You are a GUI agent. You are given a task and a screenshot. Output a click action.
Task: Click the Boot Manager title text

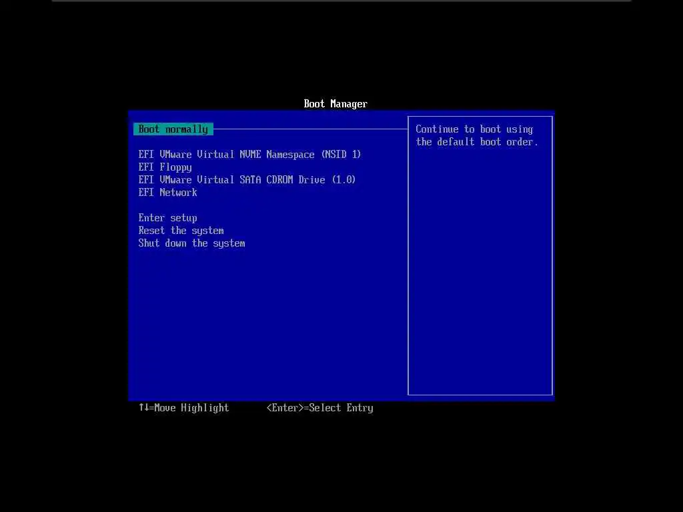click(x=335, y=104)
